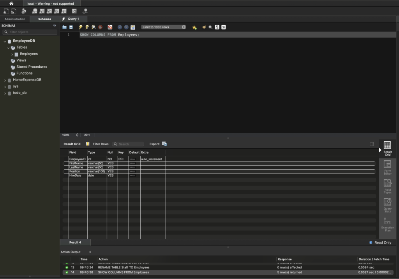
Task: Show the Execution Plan panel
Action: pyautogui.click(x=387, y=224)
